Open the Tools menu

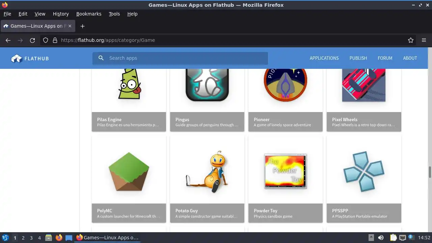114,14
